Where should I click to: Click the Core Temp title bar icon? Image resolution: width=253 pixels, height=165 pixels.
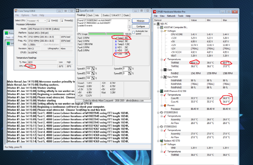(x=16, y=11)
